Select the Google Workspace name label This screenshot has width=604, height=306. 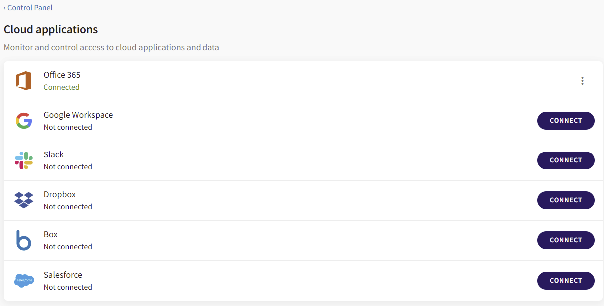78,115
